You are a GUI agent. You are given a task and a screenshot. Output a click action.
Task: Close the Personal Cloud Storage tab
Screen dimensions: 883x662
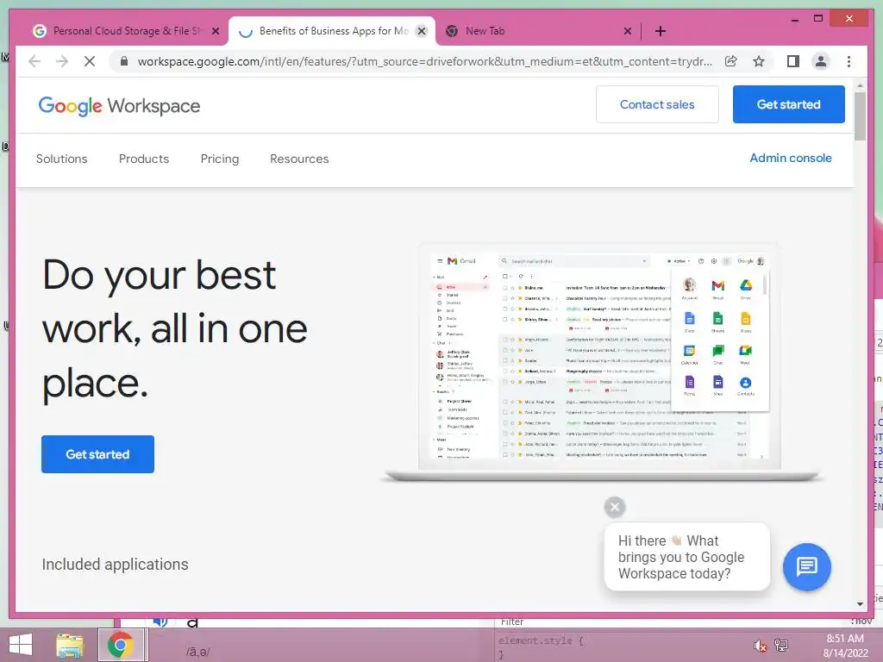[215, 31]
